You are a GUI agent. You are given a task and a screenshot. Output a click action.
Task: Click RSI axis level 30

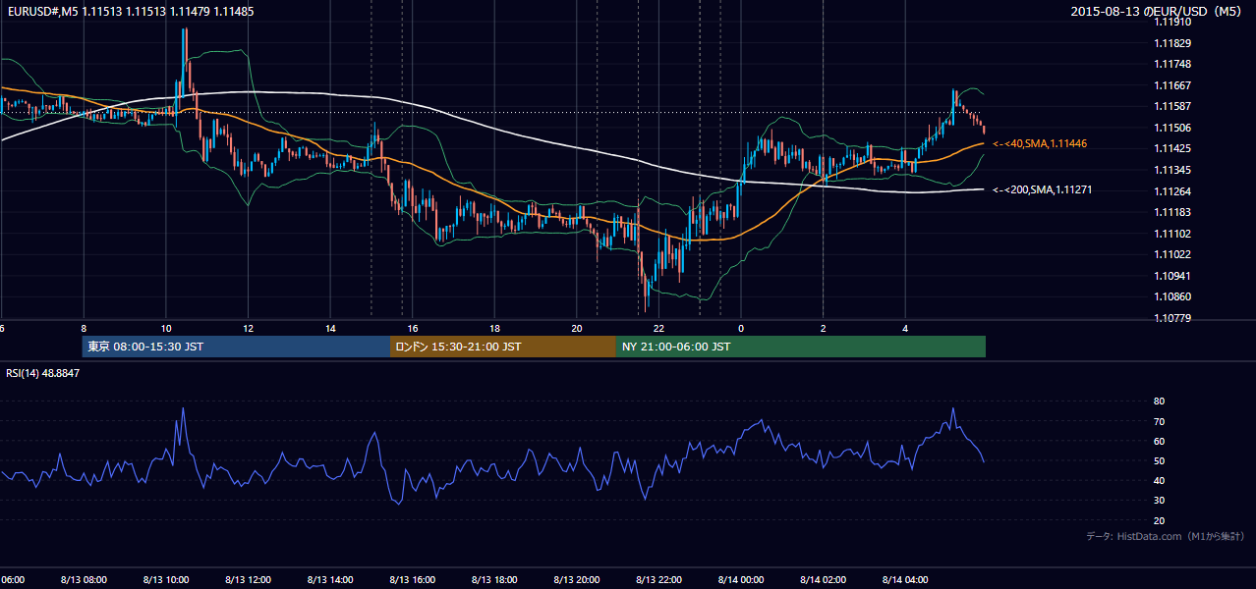(x=1160, y=501)
